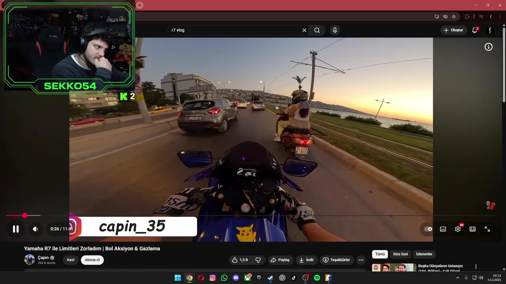This screenshot has height=284, width=506.
Task: Open the Oluştur create menu
Action: 453,30
